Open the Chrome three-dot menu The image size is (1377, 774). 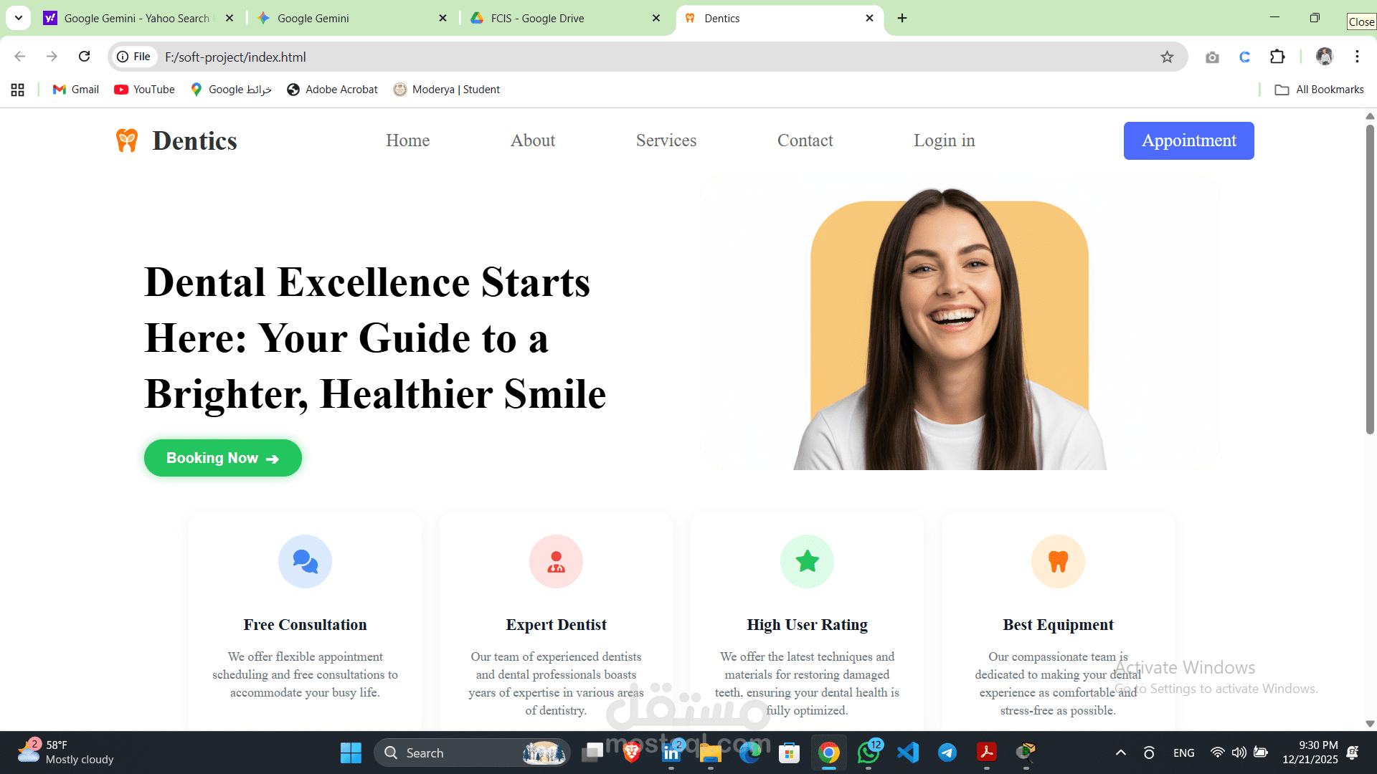click(x=1357, y=57)
